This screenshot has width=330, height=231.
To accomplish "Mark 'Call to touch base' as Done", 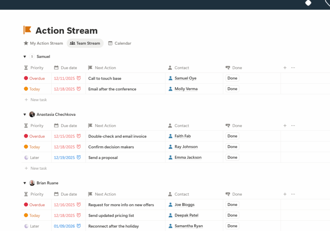I will (x=232, y=78).
